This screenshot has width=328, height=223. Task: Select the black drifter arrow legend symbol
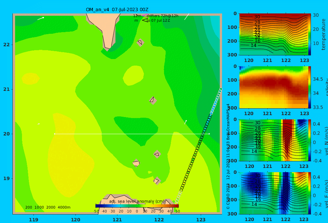pyautogui.click(x=145, y=20)
